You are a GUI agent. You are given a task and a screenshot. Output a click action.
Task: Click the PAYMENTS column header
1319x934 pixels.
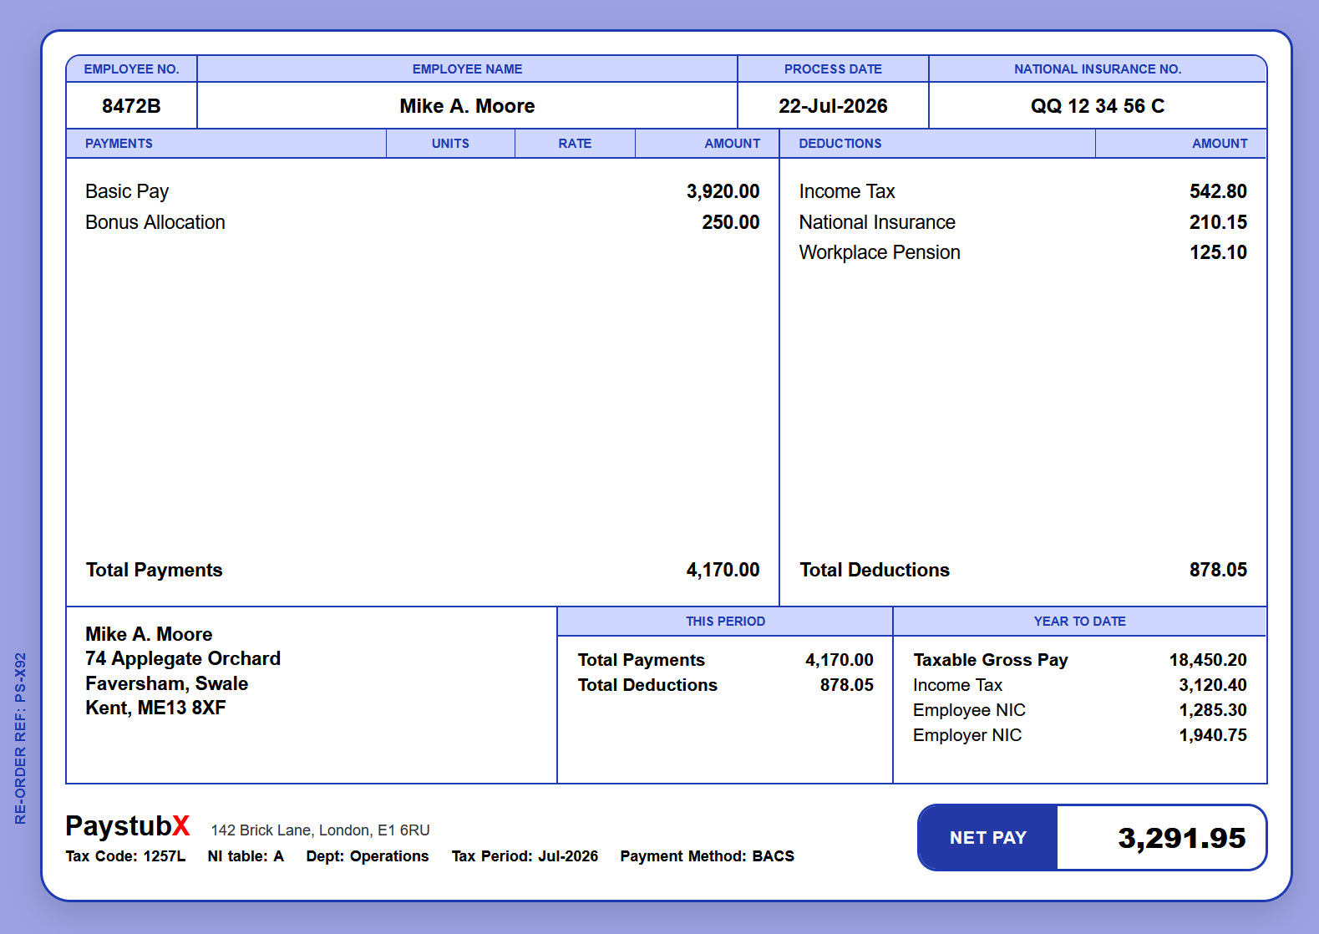119,144
